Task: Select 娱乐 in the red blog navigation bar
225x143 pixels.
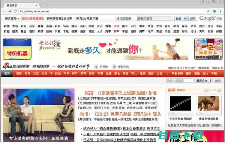Action: pos(19,73)
